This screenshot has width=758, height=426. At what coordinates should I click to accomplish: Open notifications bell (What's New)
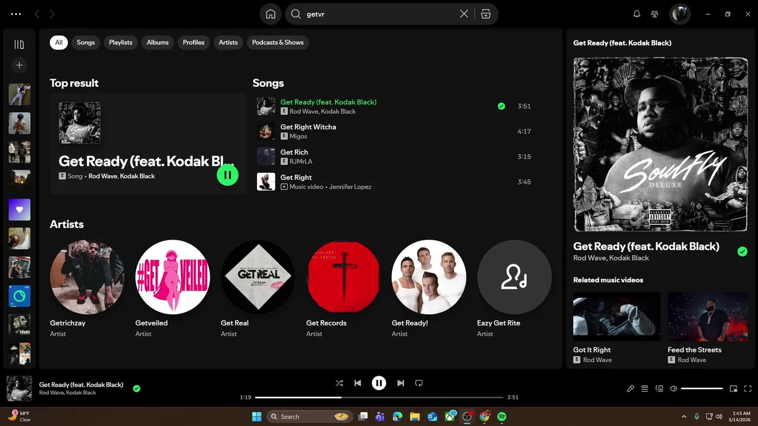(637, 14)
